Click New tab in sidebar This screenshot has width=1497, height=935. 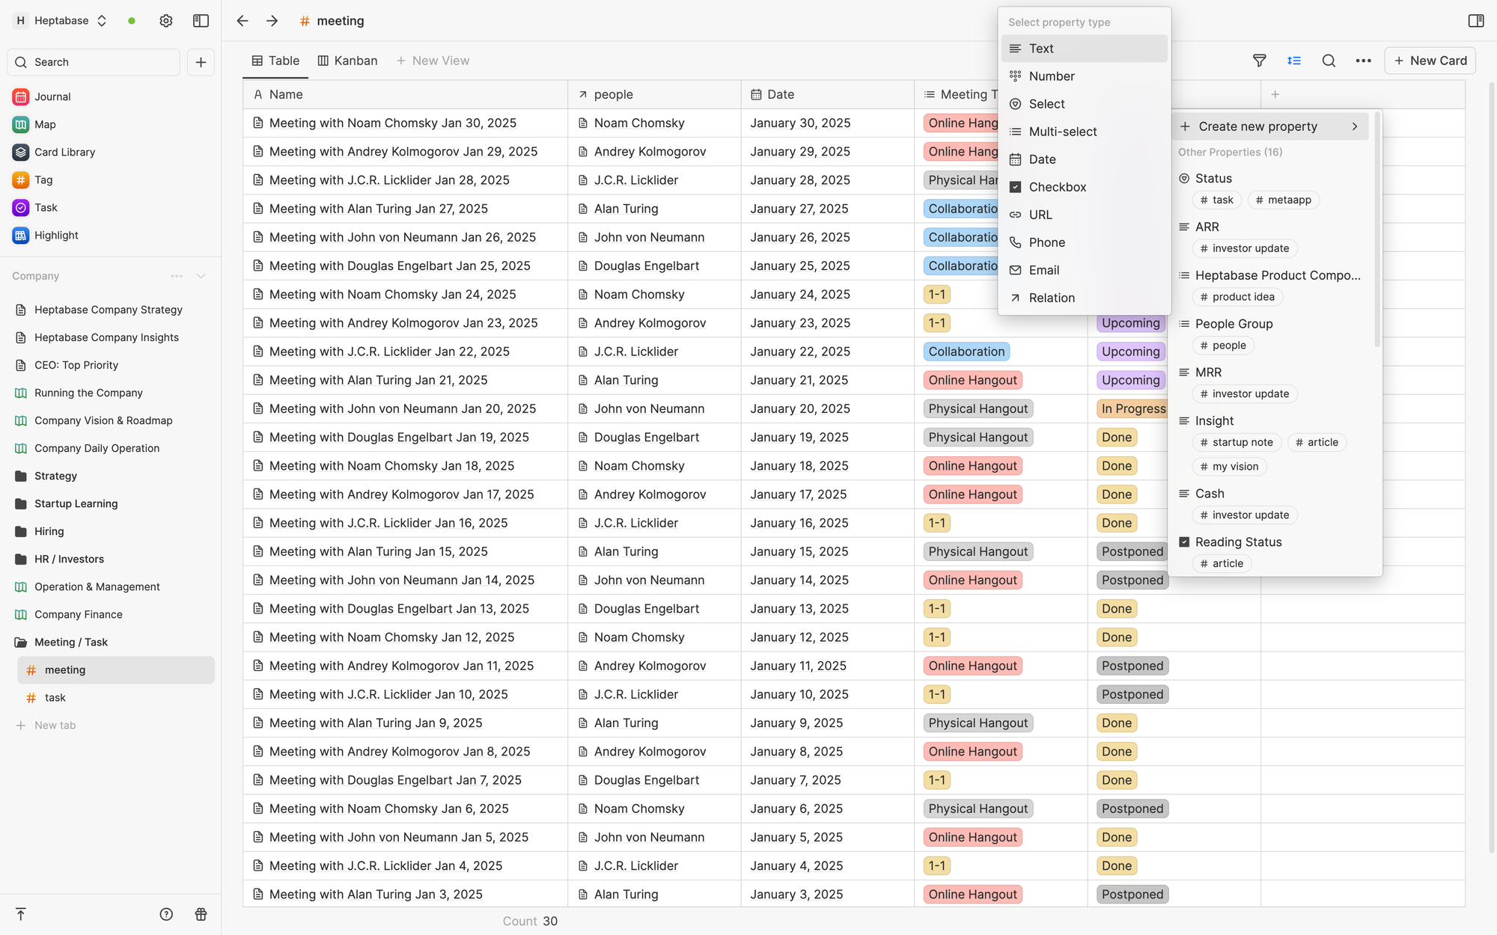pos(55,726)
